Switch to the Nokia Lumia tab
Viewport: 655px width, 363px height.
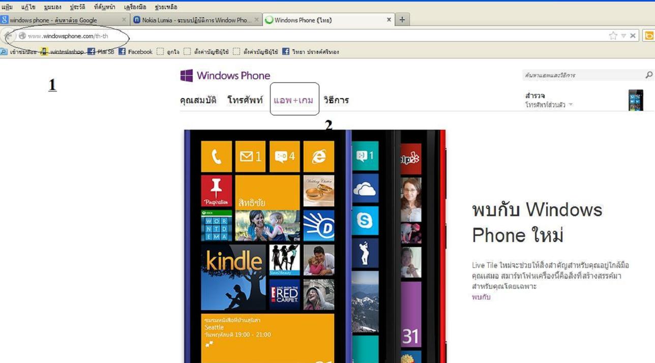tap(196, 20)
